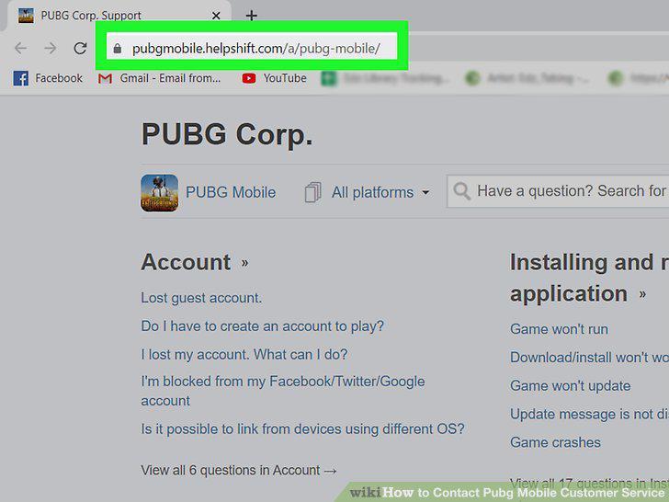Image resolution: width=669 pixels, height=502 pixels.
Task: Click the PUBG Mobile app icon
Action: [160, 192]
